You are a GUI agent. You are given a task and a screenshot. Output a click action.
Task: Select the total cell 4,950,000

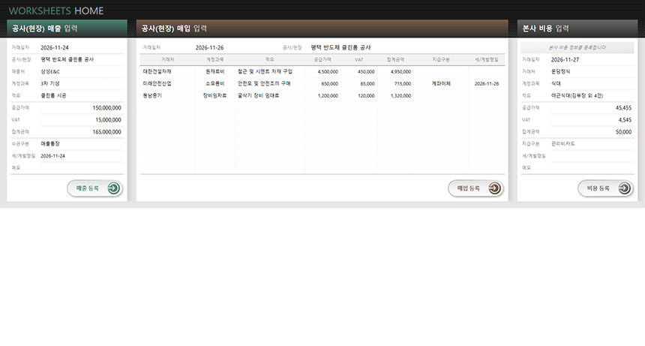pos(395,71)
